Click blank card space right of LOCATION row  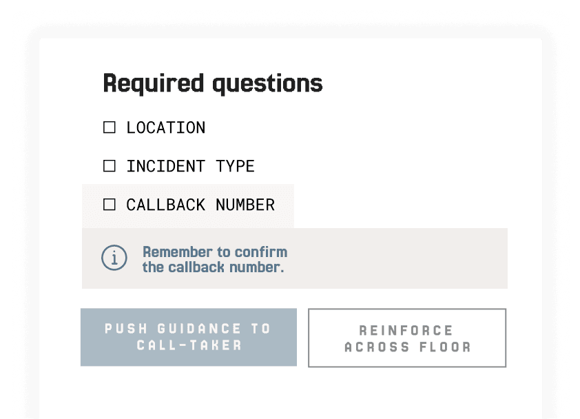coord(355,127)
